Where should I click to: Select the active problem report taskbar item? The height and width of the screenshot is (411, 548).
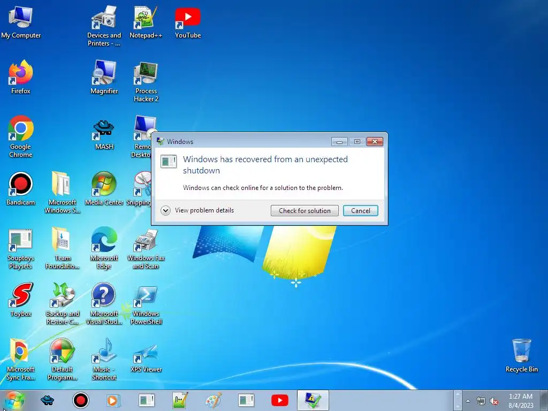click(313, 400)
